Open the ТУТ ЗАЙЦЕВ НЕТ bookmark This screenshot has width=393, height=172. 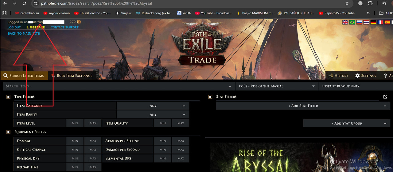[296, 13]
